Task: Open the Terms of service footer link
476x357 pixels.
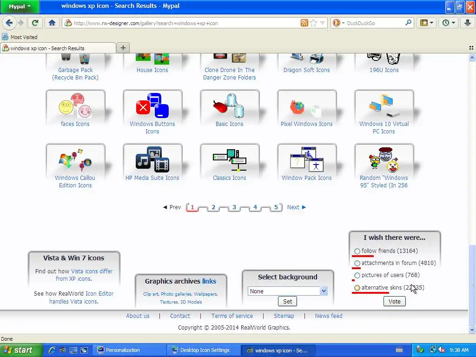Action: [x=232, y=316]
